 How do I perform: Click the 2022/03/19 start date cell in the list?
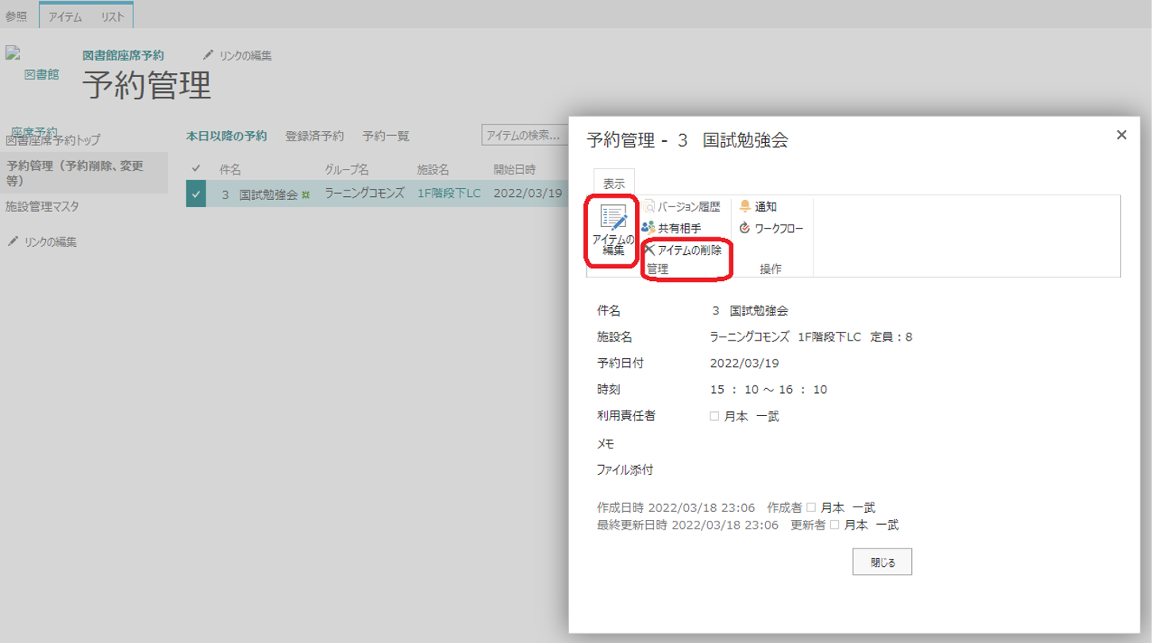click(528, 194)
